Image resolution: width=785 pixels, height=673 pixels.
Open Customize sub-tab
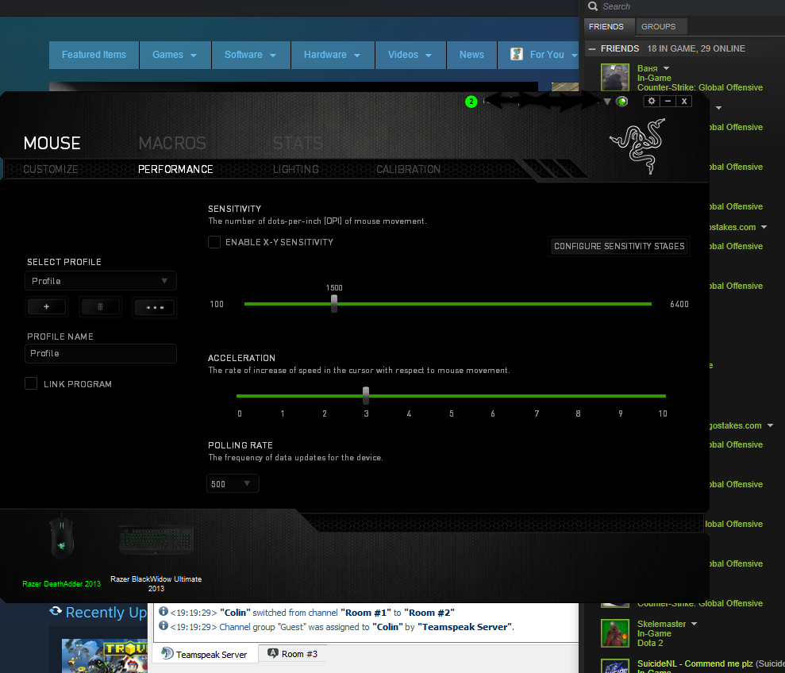coord(51,169)
